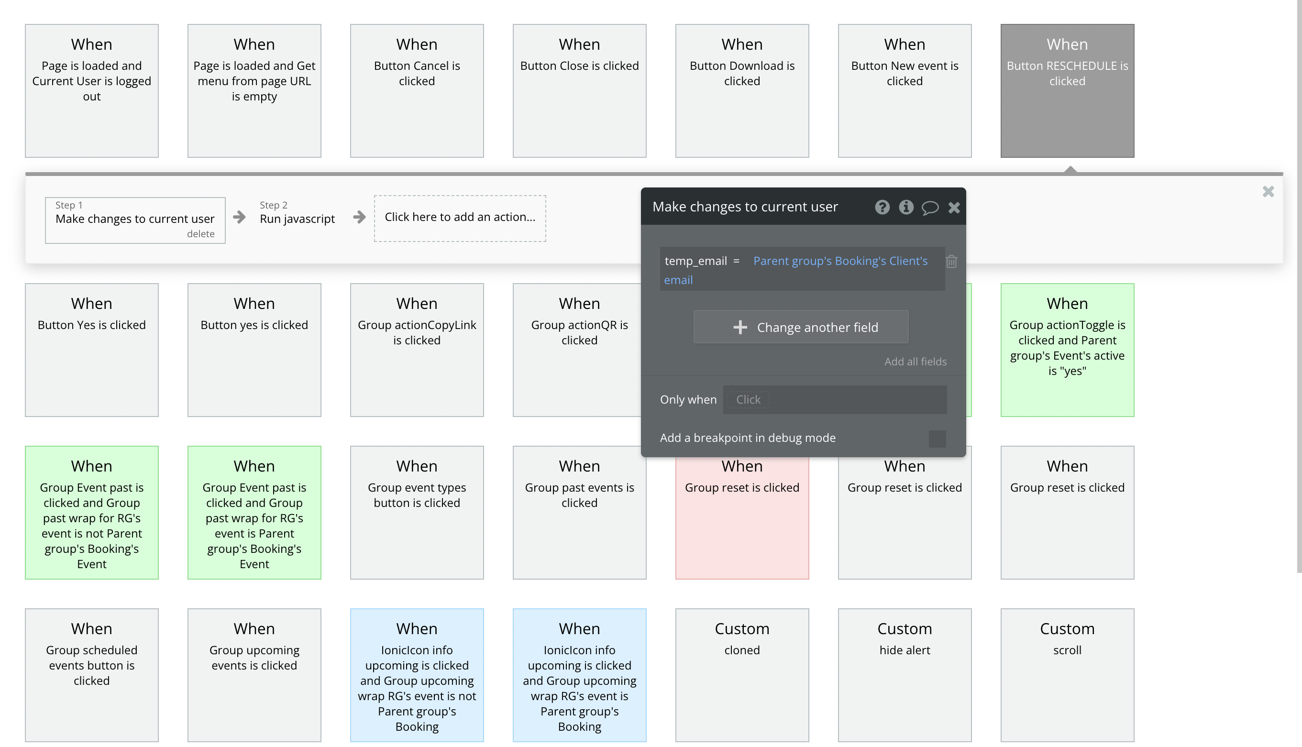Open help for Make changes to current user
The width and height of the screenshot is (1302, 747).
tap(882, 207)
